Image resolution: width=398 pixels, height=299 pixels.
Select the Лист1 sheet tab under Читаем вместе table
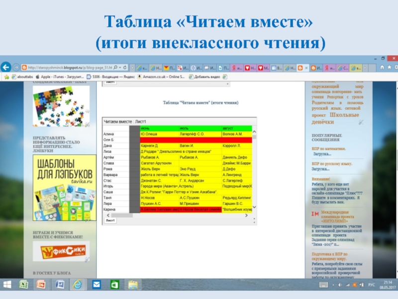[110, 220]
